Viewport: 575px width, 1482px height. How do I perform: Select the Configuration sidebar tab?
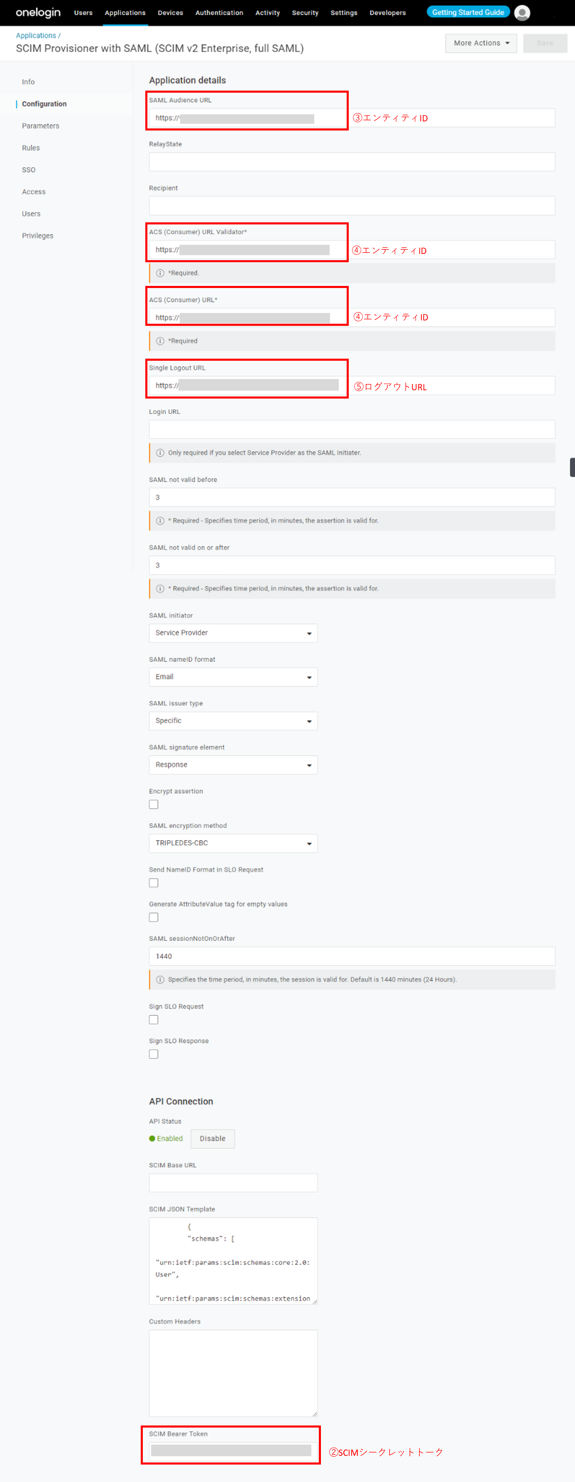44,103
